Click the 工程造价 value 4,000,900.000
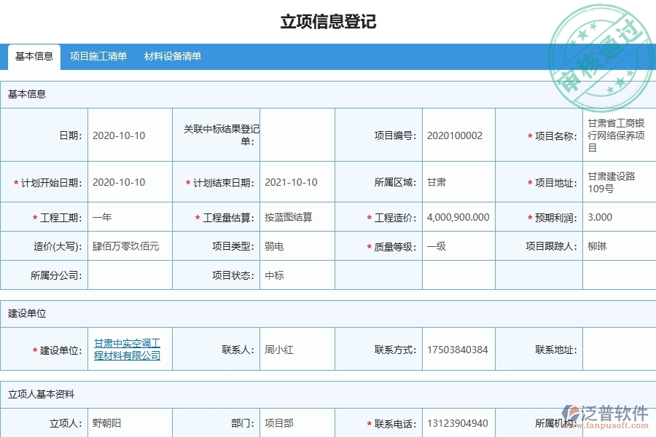This screenshot has height=437, width=656. click(x=457, y=217)
